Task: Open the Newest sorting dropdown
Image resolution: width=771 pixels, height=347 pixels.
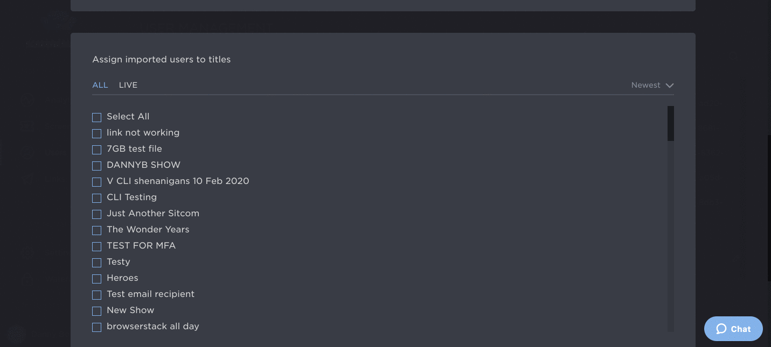Action: tap(652, 85)
